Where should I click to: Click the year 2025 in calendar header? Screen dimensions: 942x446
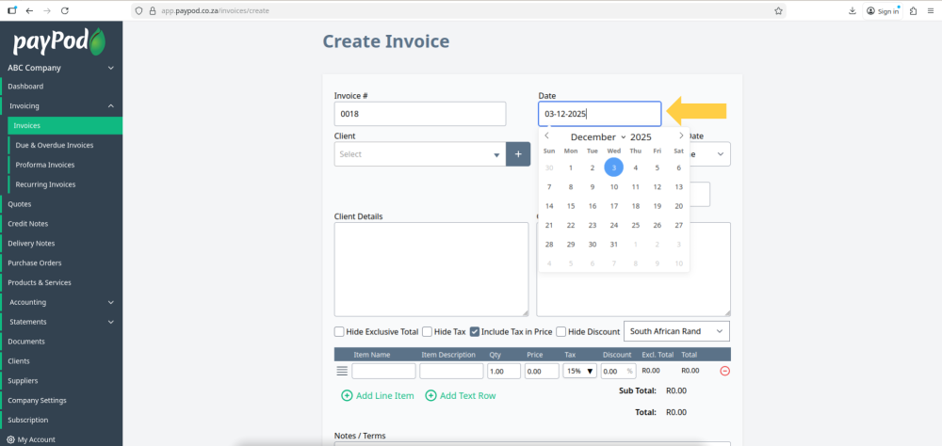coord(641,136)
